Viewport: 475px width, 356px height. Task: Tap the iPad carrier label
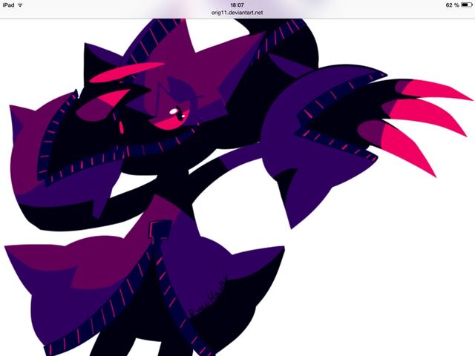pos(8,5)
